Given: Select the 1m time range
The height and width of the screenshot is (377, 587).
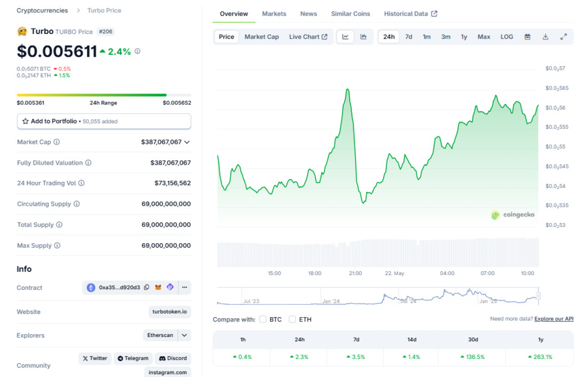Looking at the screenshot, I should (427, 37).
